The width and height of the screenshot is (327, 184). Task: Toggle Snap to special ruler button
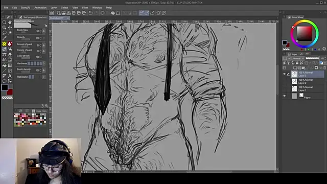click(147, 13)
